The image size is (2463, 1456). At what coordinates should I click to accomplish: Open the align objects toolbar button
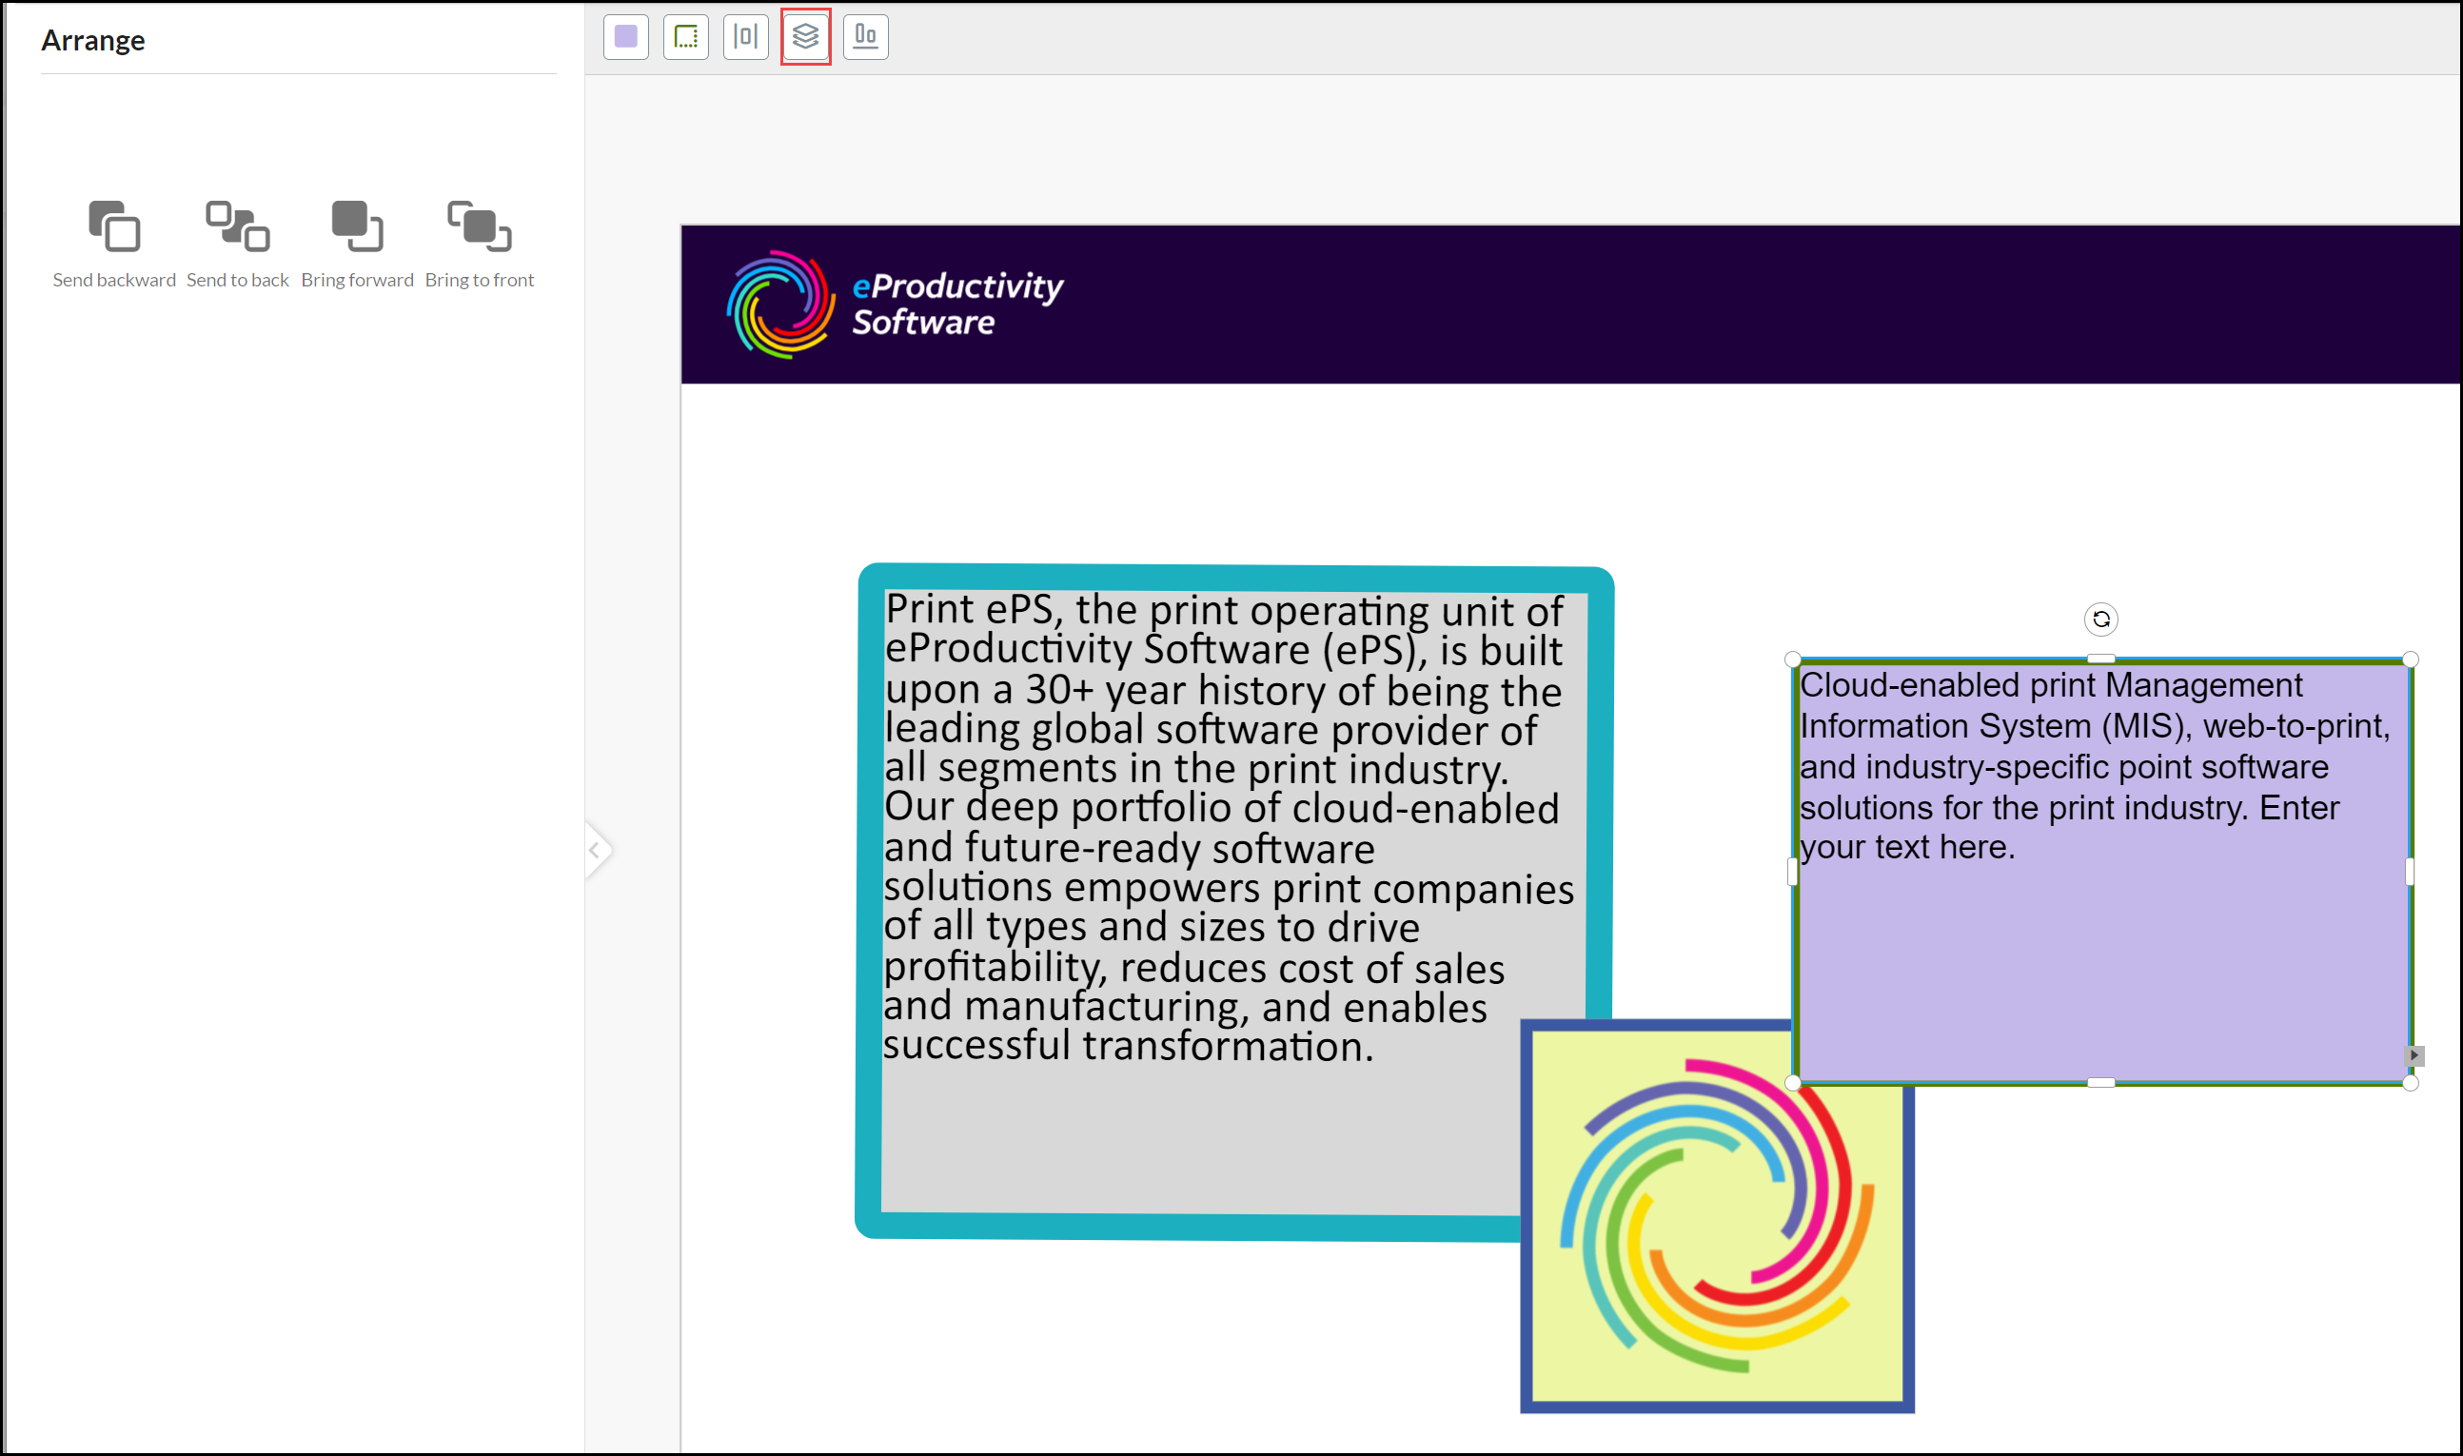[865, 37]
